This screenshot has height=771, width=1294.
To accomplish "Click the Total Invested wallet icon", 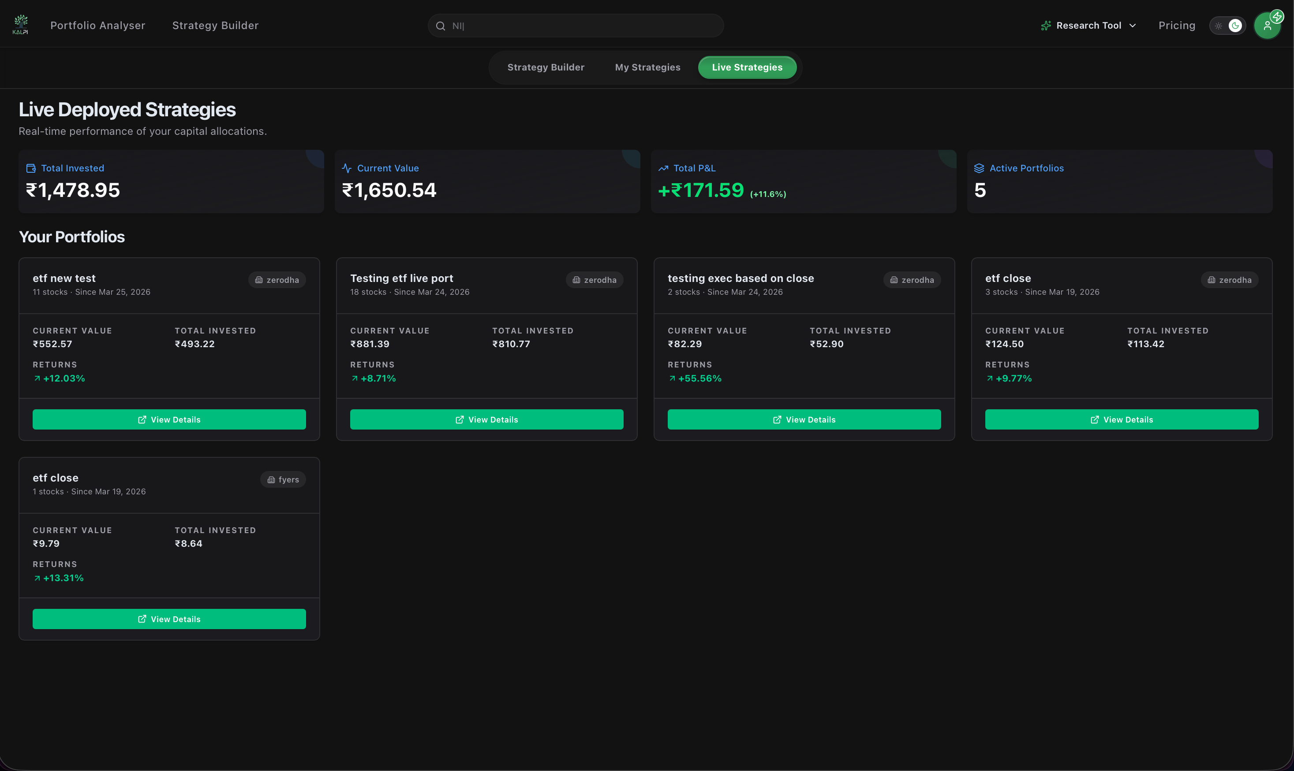I will click(x=31, y=168).
